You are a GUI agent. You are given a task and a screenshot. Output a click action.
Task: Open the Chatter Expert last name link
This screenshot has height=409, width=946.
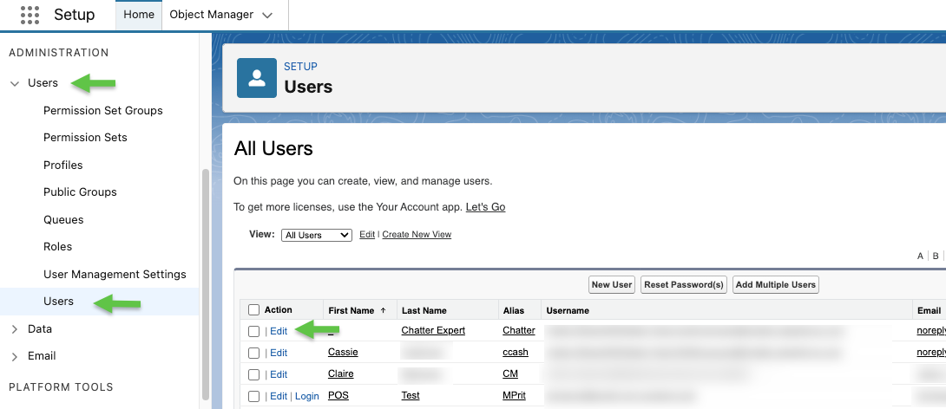click(x=433, y=331)
